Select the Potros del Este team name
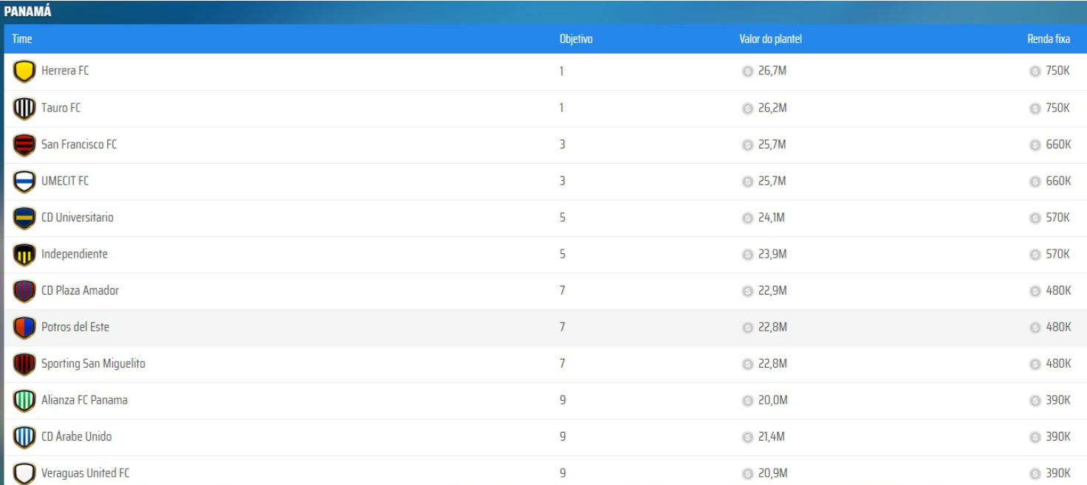This screenshot has width=1087, height=485. 75,327
